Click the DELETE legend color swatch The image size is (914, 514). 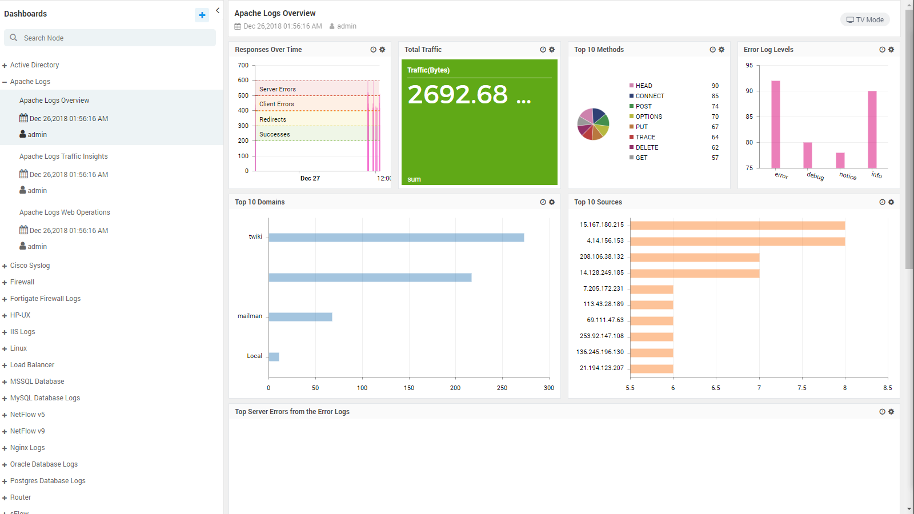click(631, 147)
